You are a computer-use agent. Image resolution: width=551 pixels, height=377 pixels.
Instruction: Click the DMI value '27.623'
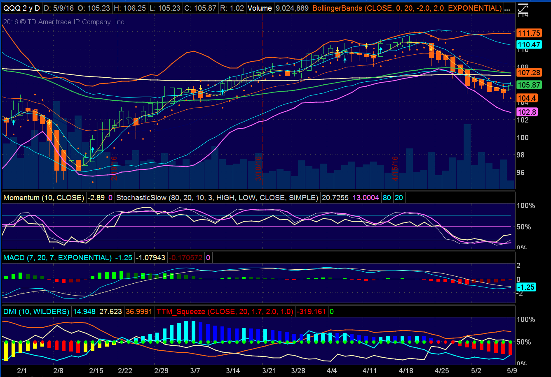click(111, 312)
